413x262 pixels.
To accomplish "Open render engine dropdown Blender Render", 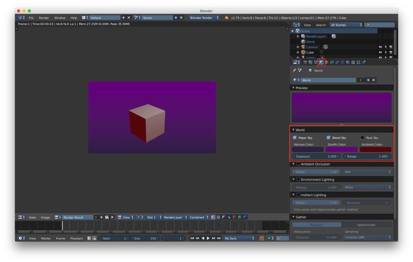I will (204, 18).
